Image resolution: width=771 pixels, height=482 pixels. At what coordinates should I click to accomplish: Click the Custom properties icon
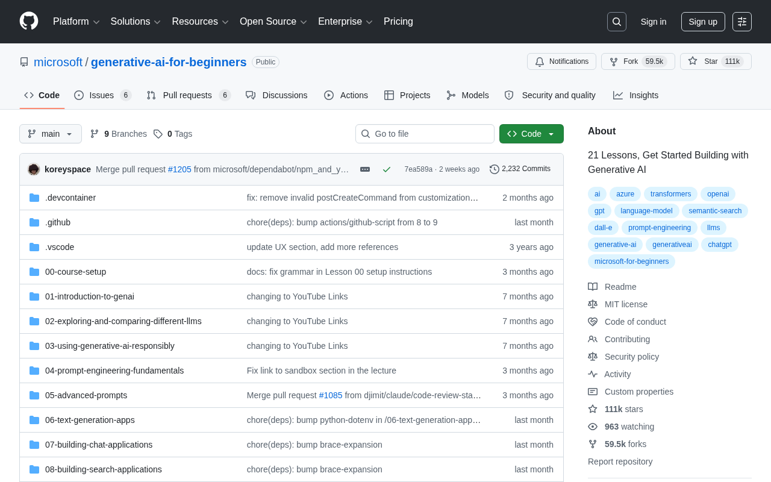tap(593, 392)
